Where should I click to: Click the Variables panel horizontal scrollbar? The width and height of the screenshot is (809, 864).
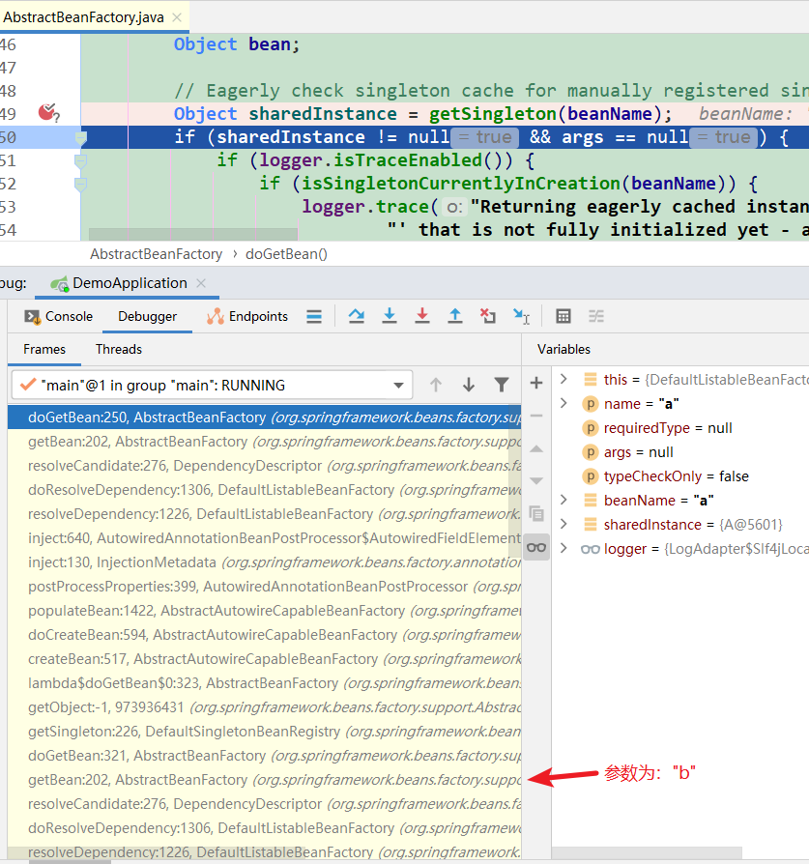coord(647,853)
